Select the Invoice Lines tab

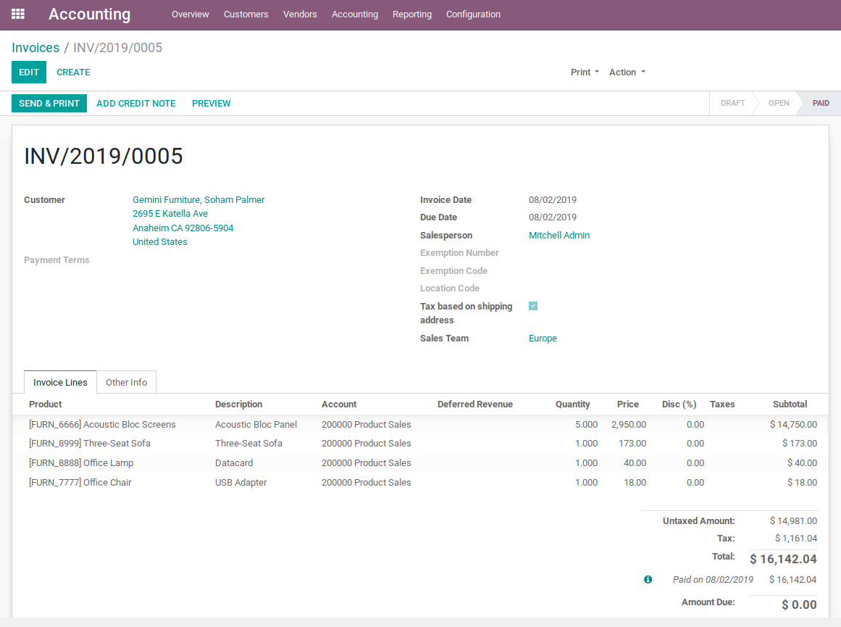coord(60,382)
